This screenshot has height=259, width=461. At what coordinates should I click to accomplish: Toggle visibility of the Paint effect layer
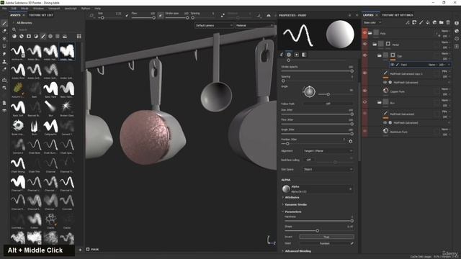392,65
